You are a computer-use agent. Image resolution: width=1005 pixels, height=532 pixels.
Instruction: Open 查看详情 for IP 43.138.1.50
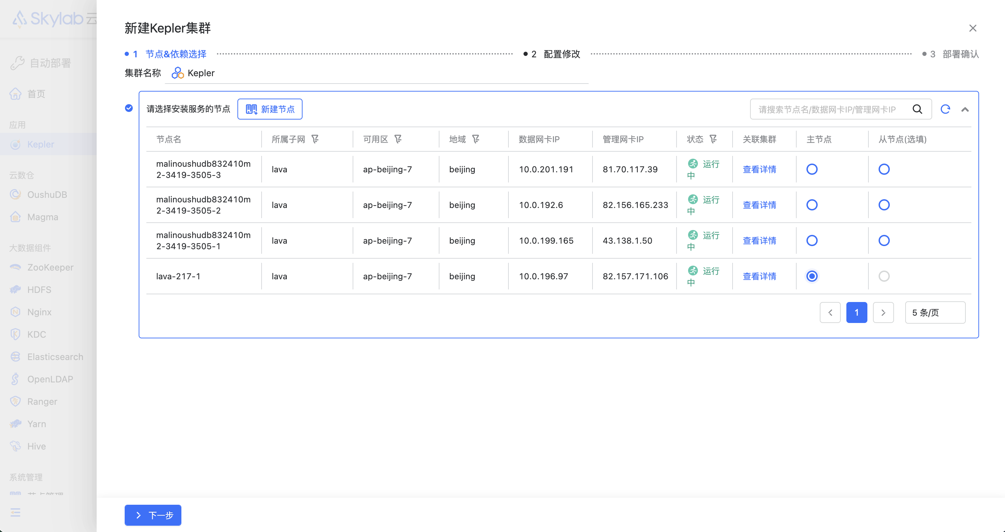pos(759,240)
